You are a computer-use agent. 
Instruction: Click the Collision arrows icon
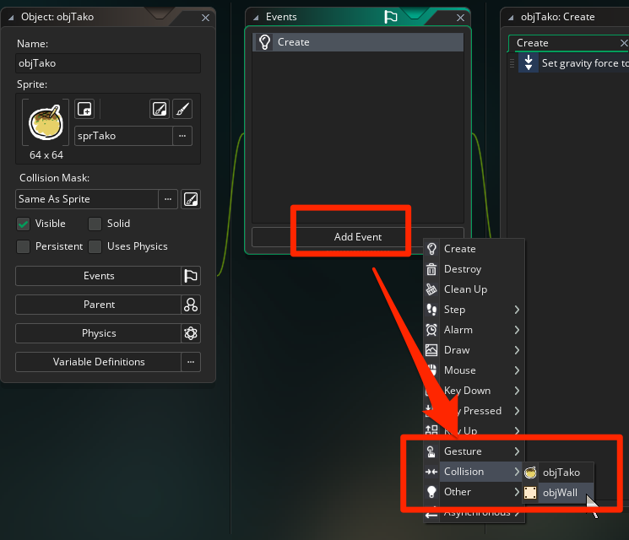[431, 472]
